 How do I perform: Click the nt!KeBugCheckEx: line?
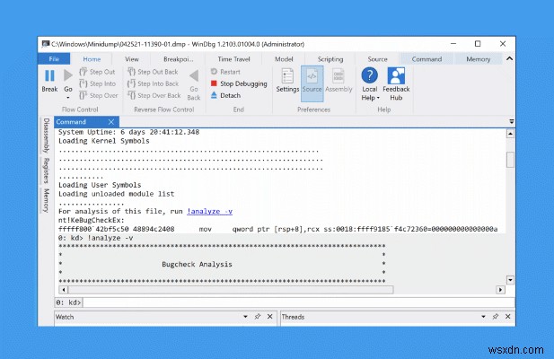coord(92,220)
